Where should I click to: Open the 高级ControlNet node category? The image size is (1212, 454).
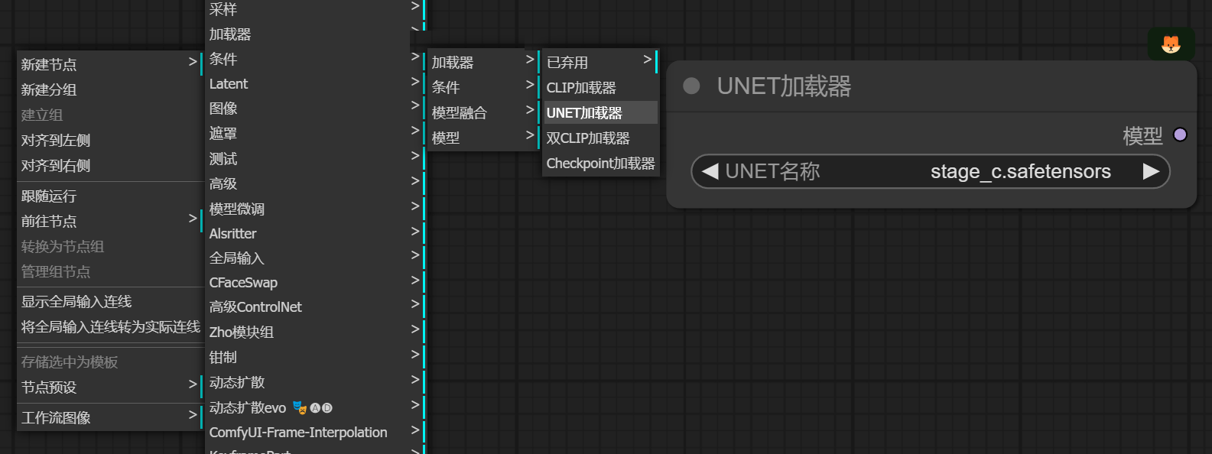coord(314,306)
